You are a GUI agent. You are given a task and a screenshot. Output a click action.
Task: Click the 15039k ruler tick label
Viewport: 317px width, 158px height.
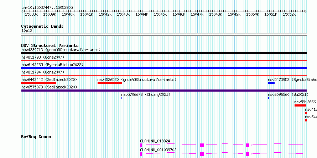(x=50, y=14)
